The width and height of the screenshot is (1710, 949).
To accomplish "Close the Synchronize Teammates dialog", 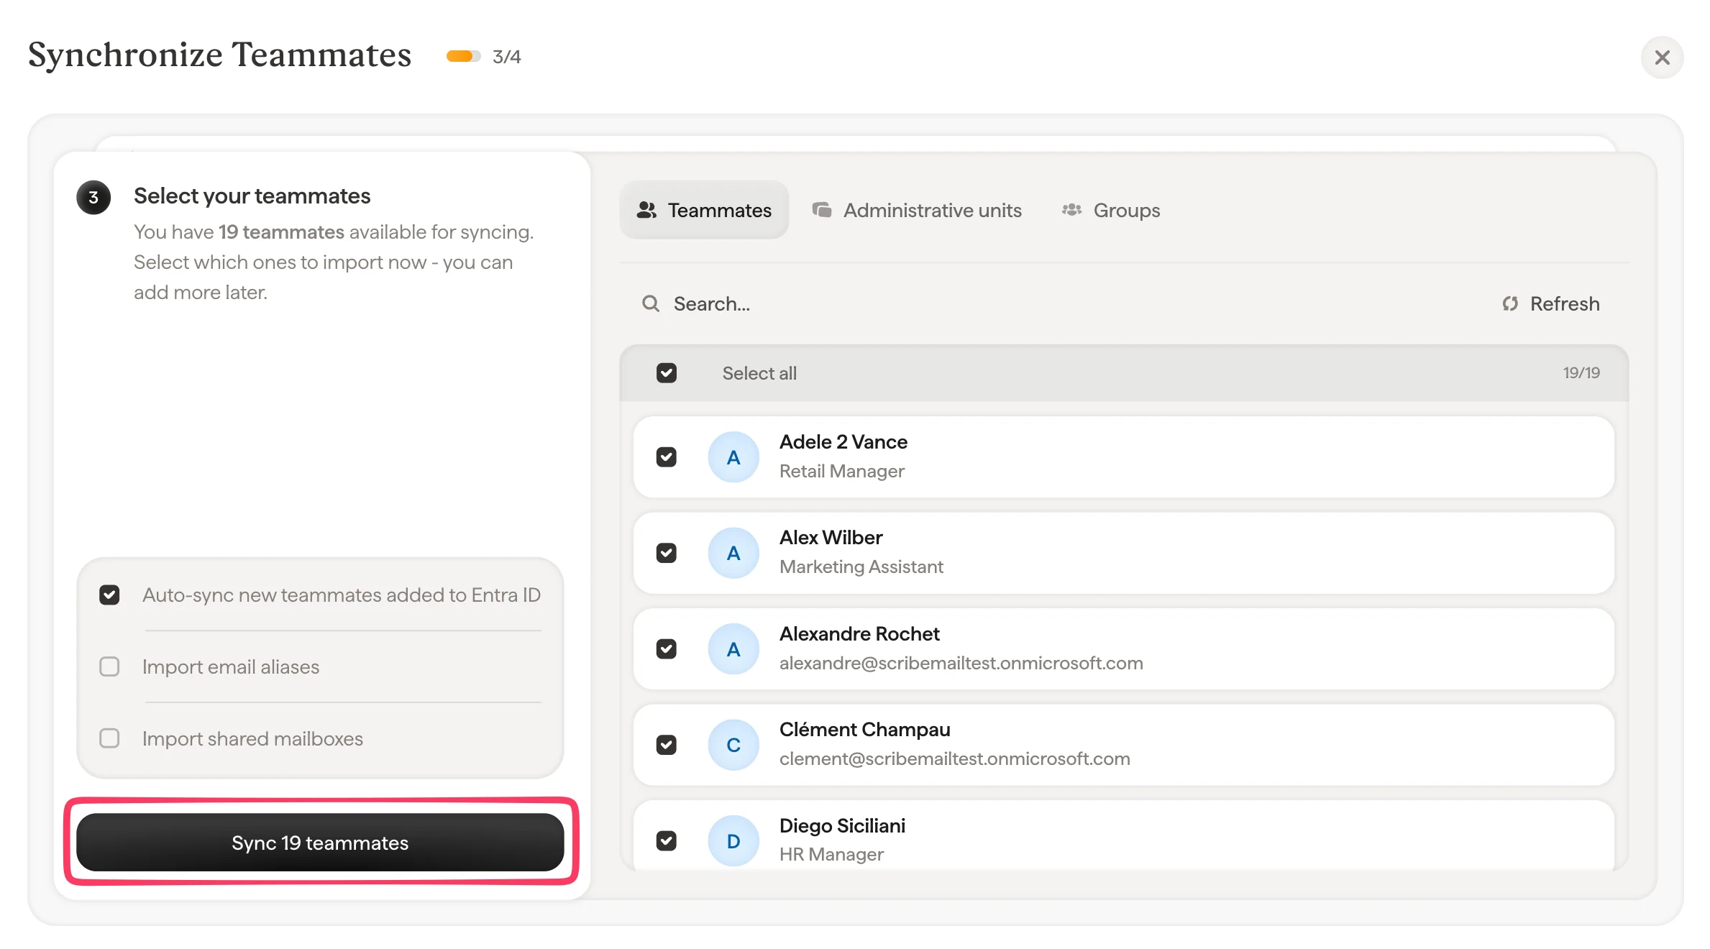I will pos(1662,58).
